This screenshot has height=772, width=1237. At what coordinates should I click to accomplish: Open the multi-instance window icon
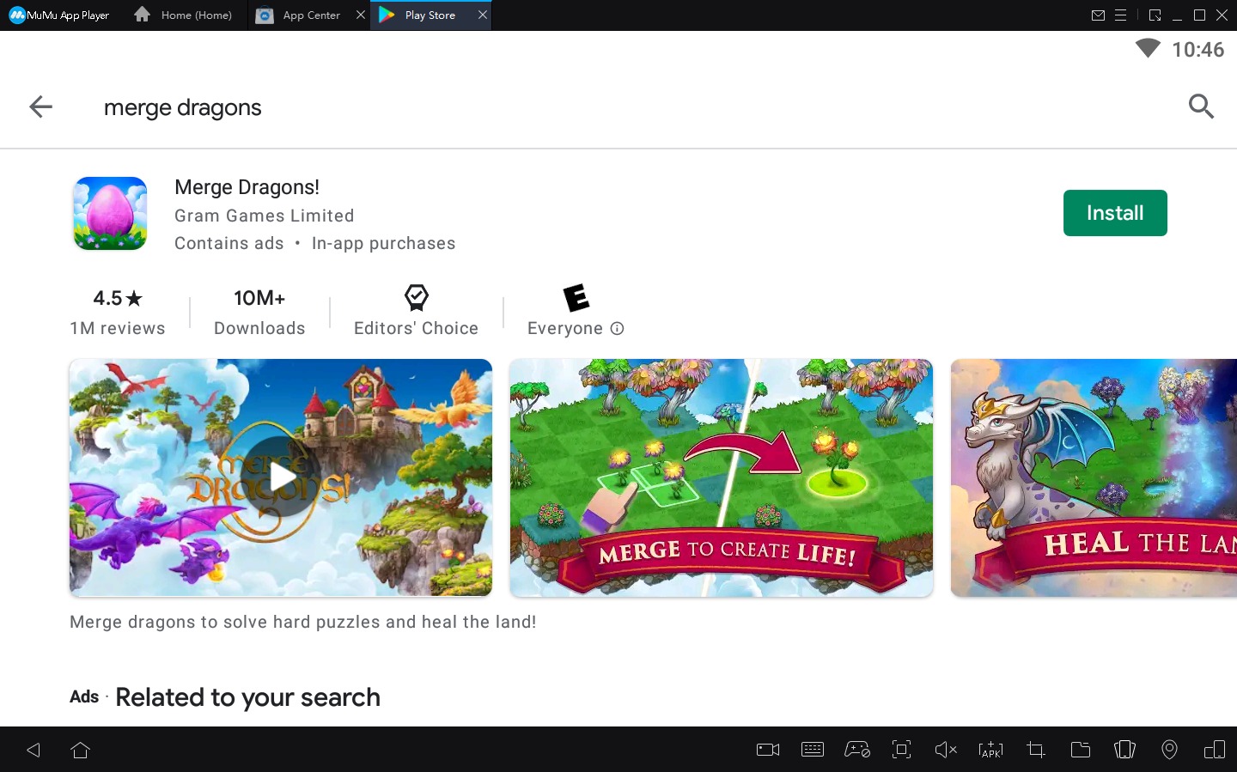[x=1215, y=750]
